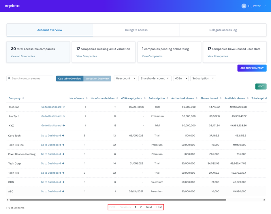271x214 pixels.
Task: Click sort icon next to Authorized shares
Action: coord(197,98)
